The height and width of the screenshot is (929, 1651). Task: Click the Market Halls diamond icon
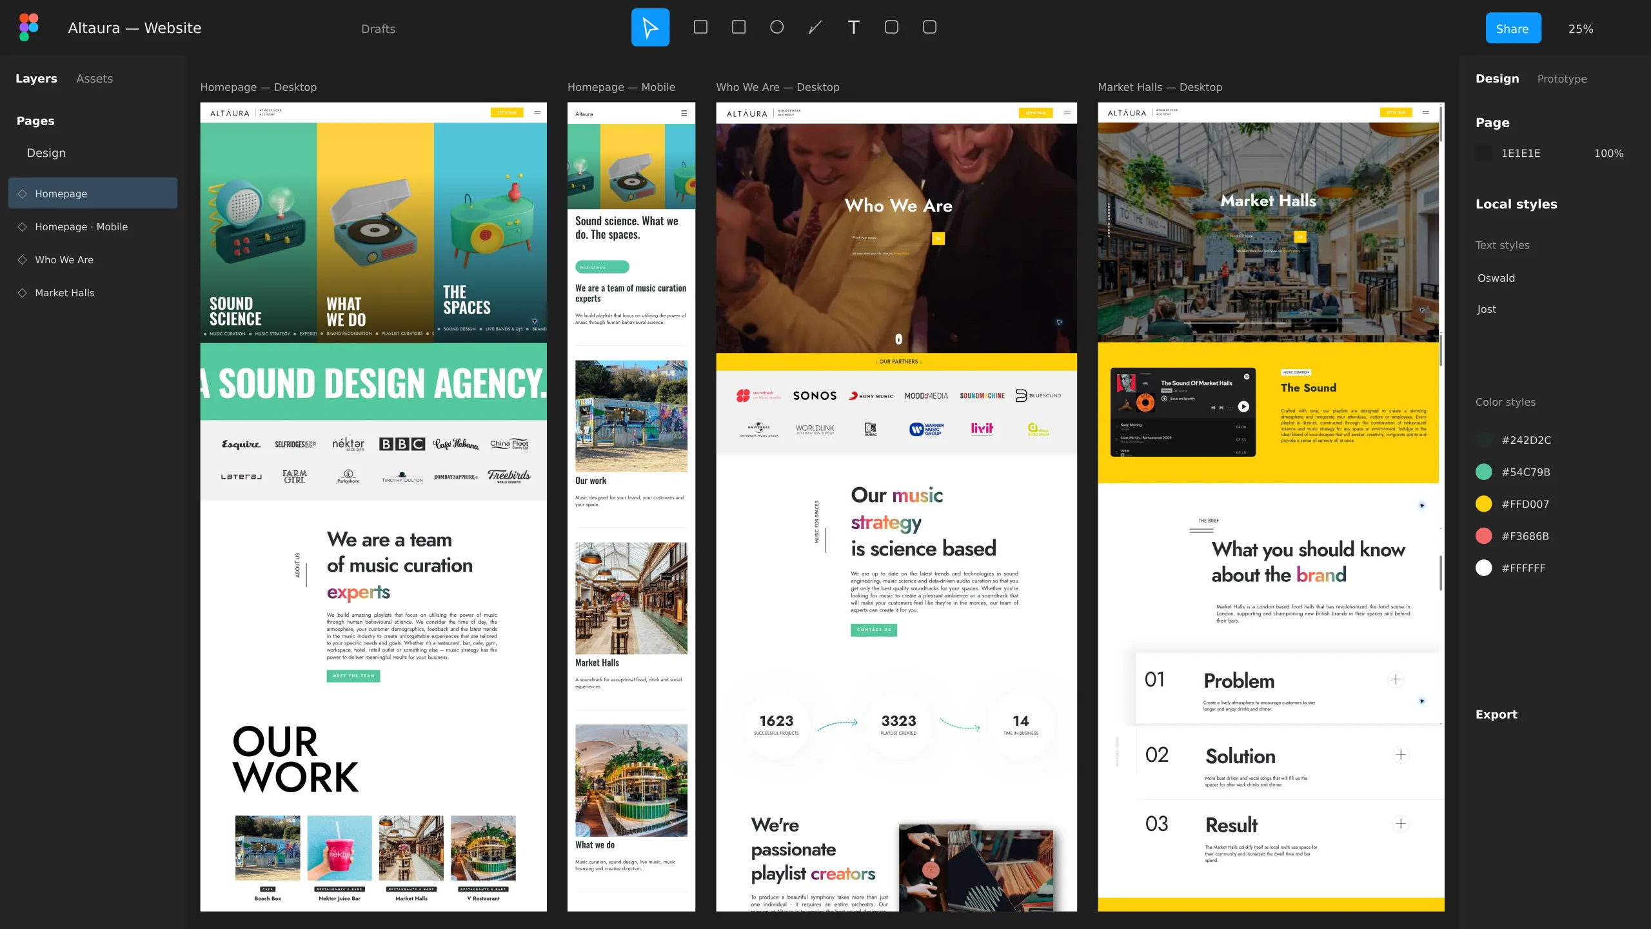(x=23, y=293)
